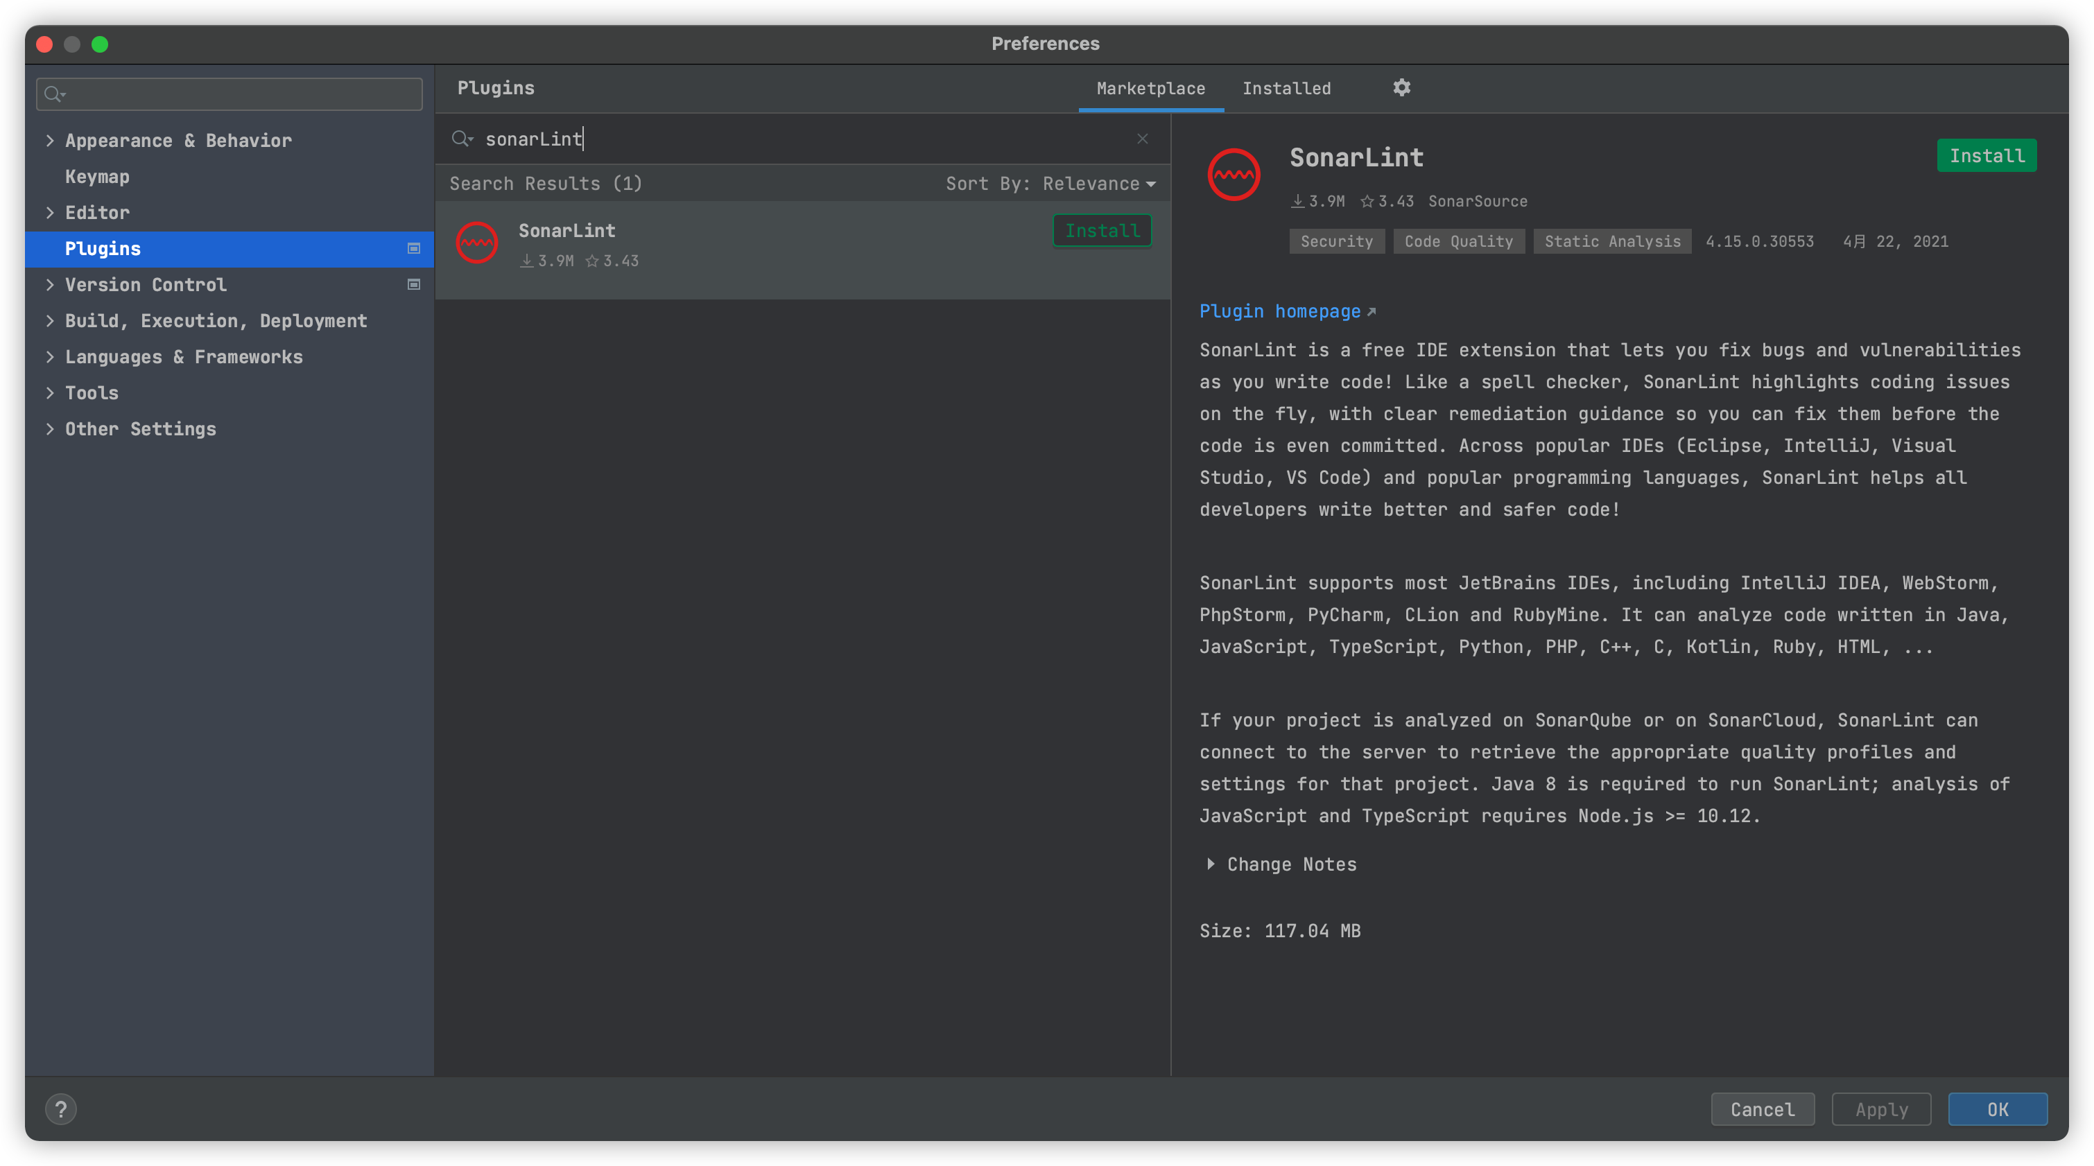Focus the settings search field
The height and width of the screenshot is (1166, 2094).
230,94
